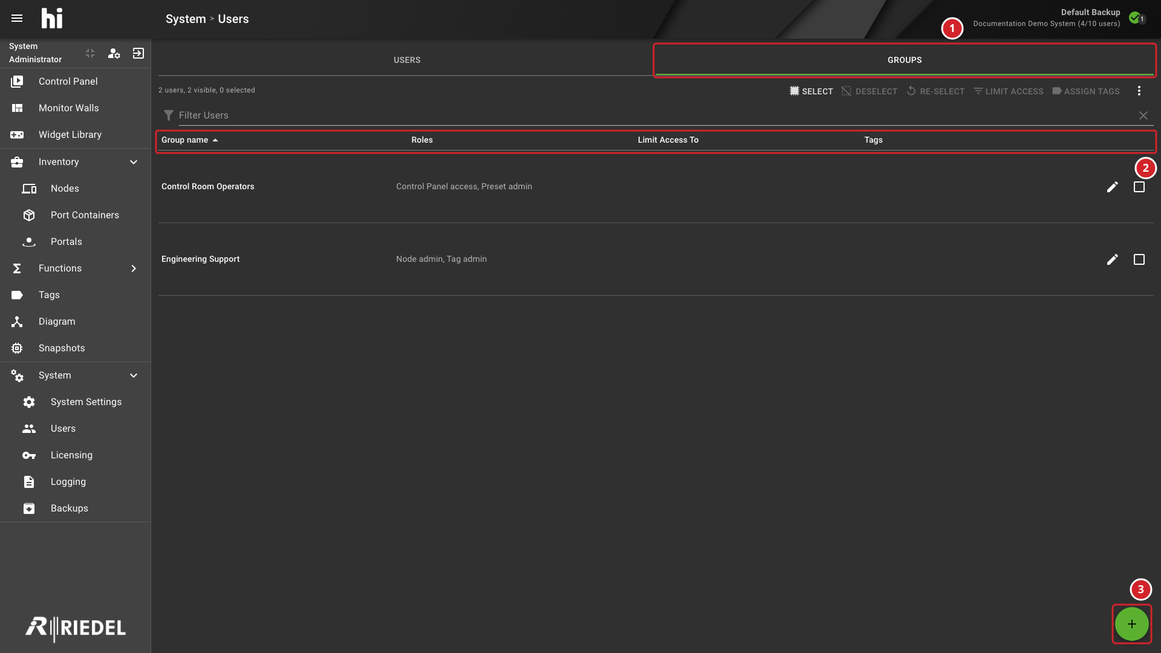Open Portals page
The image size is (1161, 653).
click(x=75, y=242)
